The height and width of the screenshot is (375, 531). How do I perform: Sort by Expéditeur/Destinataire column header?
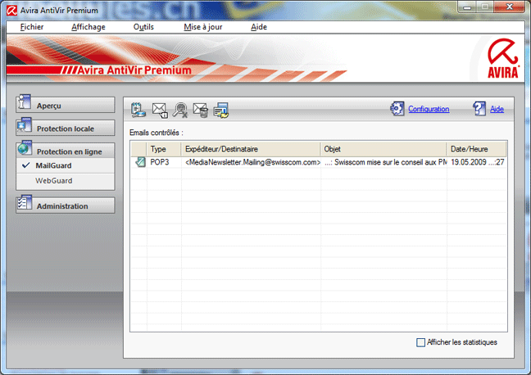[251, 149]
